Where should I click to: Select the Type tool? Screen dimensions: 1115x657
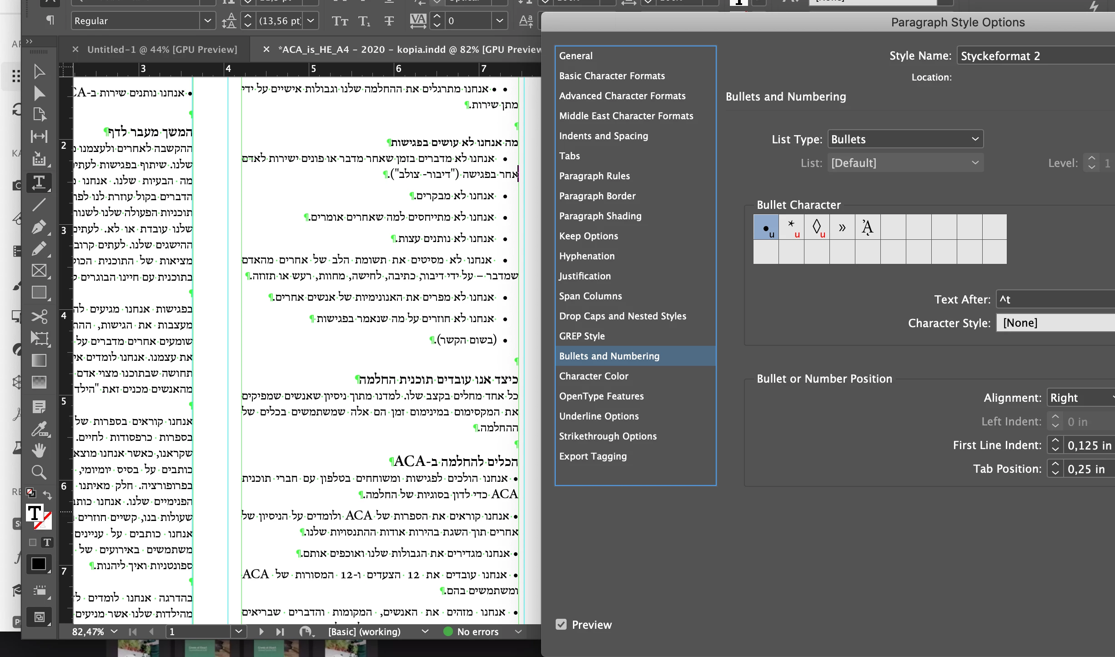[x=39, y=182]
